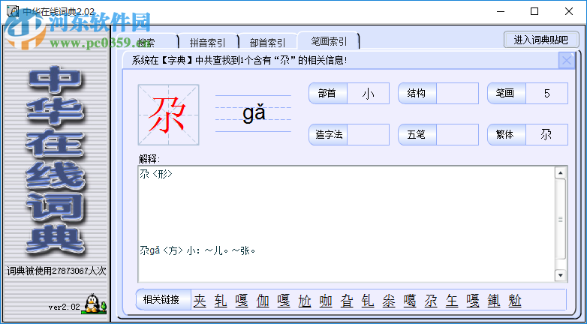Click the 笔画 value showing 5
The image size is (587, 324).
(547, 93)
